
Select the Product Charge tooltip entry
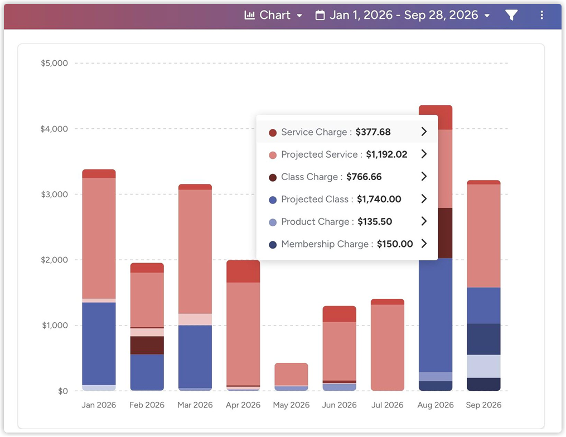point(347,221)
